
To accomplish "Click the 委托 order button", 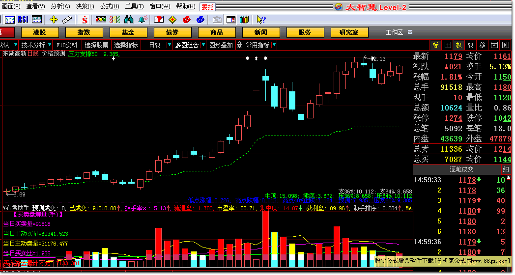I will pyautogui.click(x=207, y=6).
